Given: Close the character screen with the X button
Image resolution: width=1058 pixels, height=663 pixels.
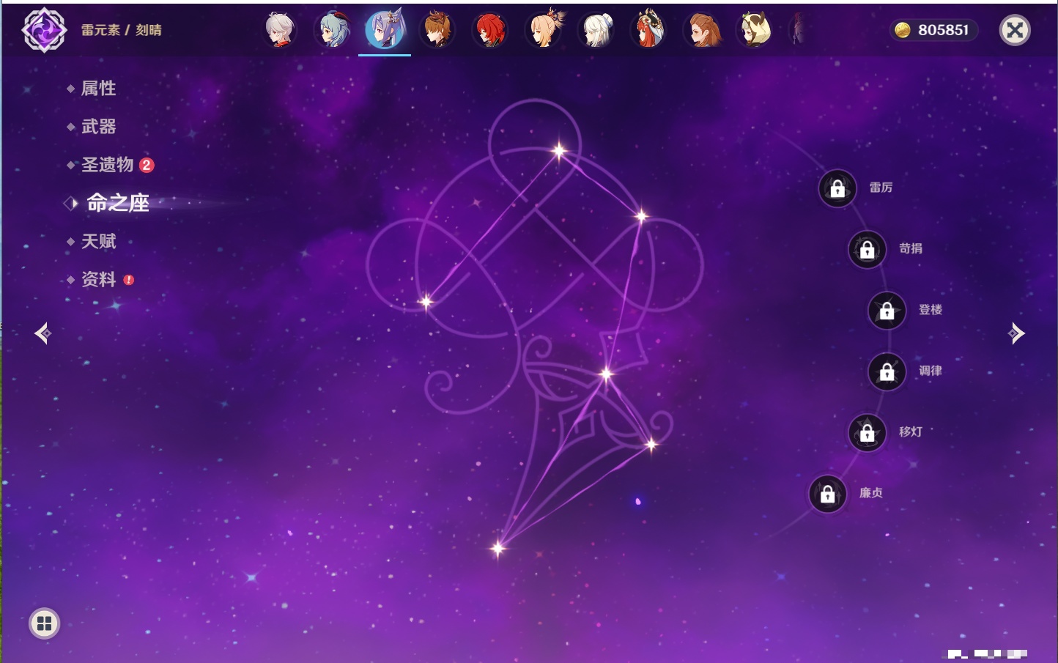Looking at the screenshot, I should click(x=1015, y=30).
